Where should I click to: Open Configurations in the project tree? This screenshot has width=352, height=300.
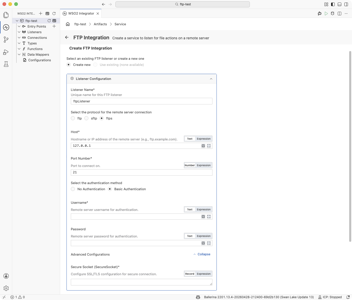pos(39,60)
